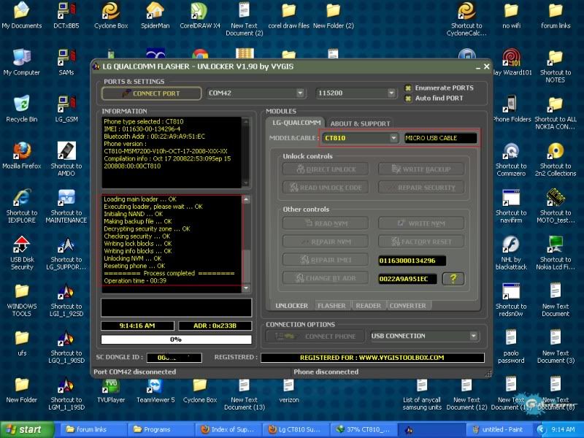Open the ABOUT & SUPPORT tab

[x=360, y=123]
